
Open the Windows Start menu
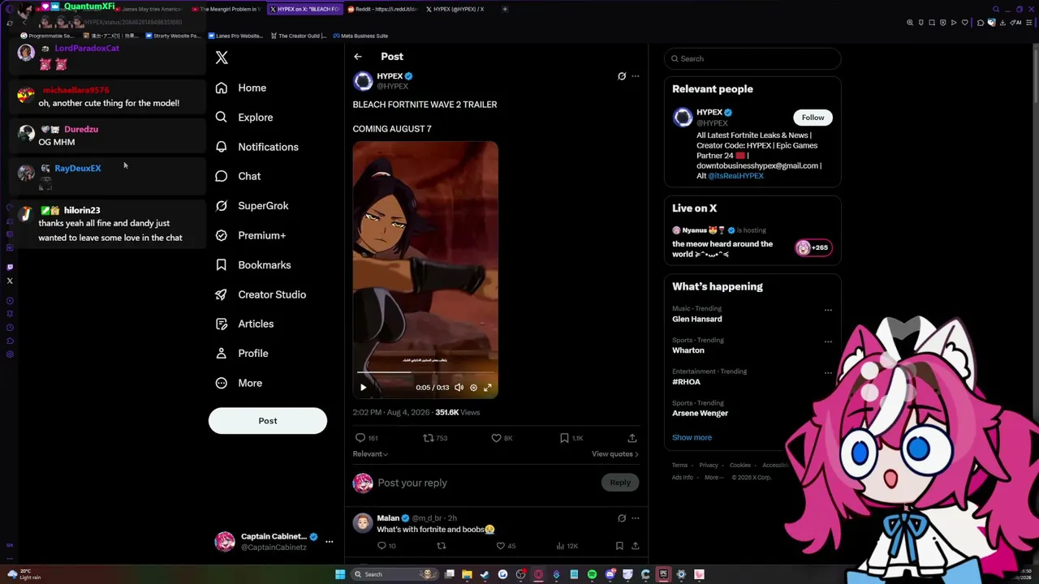340,574
